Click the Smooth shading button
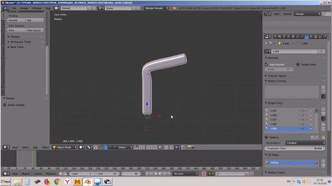 coord(16,20)
